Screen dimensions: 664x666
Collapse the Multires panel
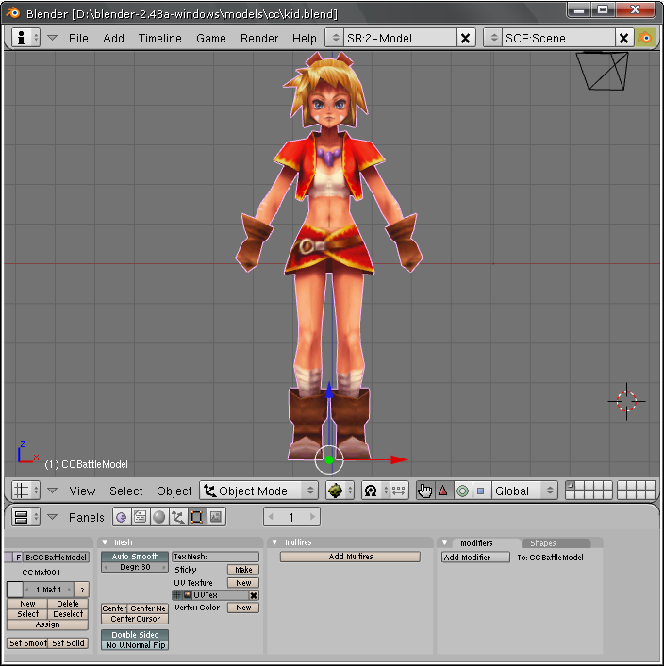[x=274, y=542]
